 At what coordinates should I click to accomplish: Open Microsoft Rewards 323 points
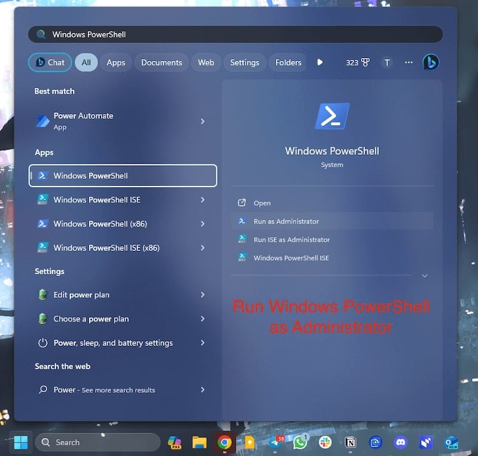click(357, 63)
